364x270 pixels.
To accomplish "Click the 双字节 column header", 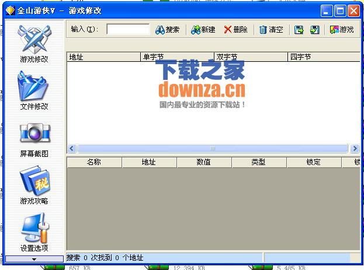I will [x=251, y=57].
